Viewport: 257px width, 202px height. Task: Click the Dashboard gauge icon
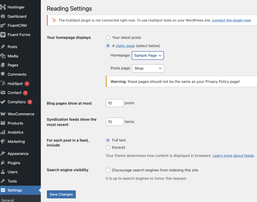3,16
